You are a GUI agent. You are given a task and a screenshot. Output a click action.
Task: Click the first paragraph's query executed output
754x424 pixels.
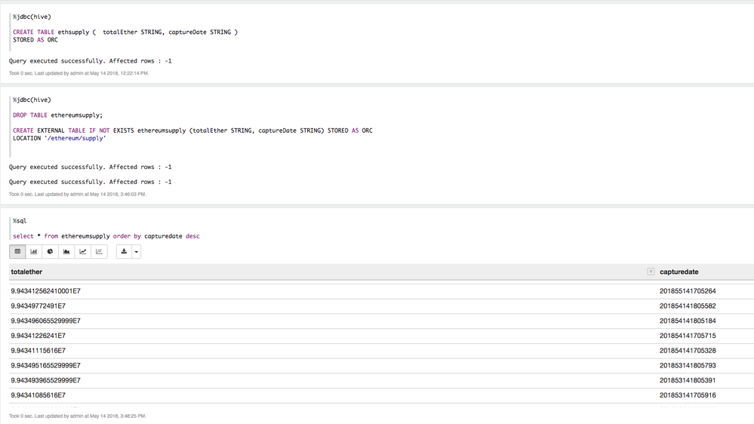90,61
